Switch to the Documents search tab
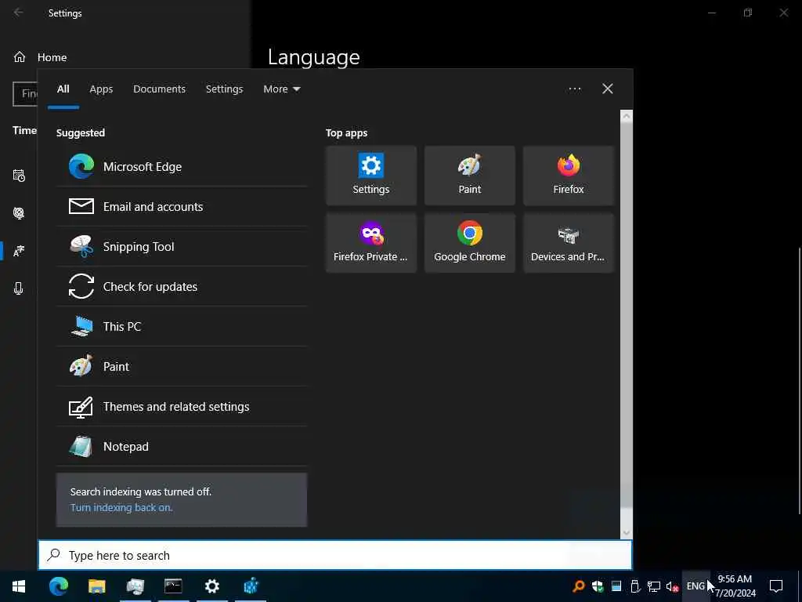 tap(159, 89)
